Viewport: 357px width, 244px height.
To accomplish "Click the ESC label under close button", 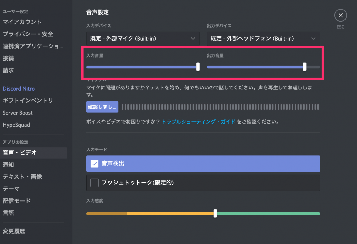I will coord(340,27).
